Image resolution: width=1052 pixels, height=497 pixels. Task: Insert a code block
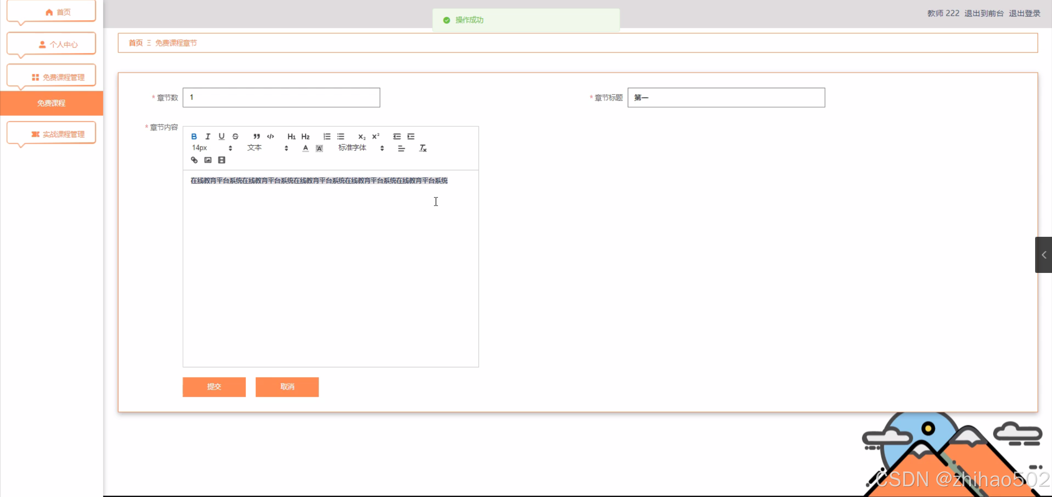271,136
